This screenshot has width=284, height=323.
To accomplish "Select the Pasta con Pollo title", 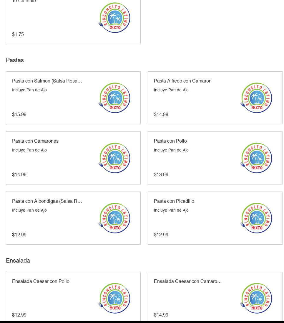I will click(x=170, y=141).
